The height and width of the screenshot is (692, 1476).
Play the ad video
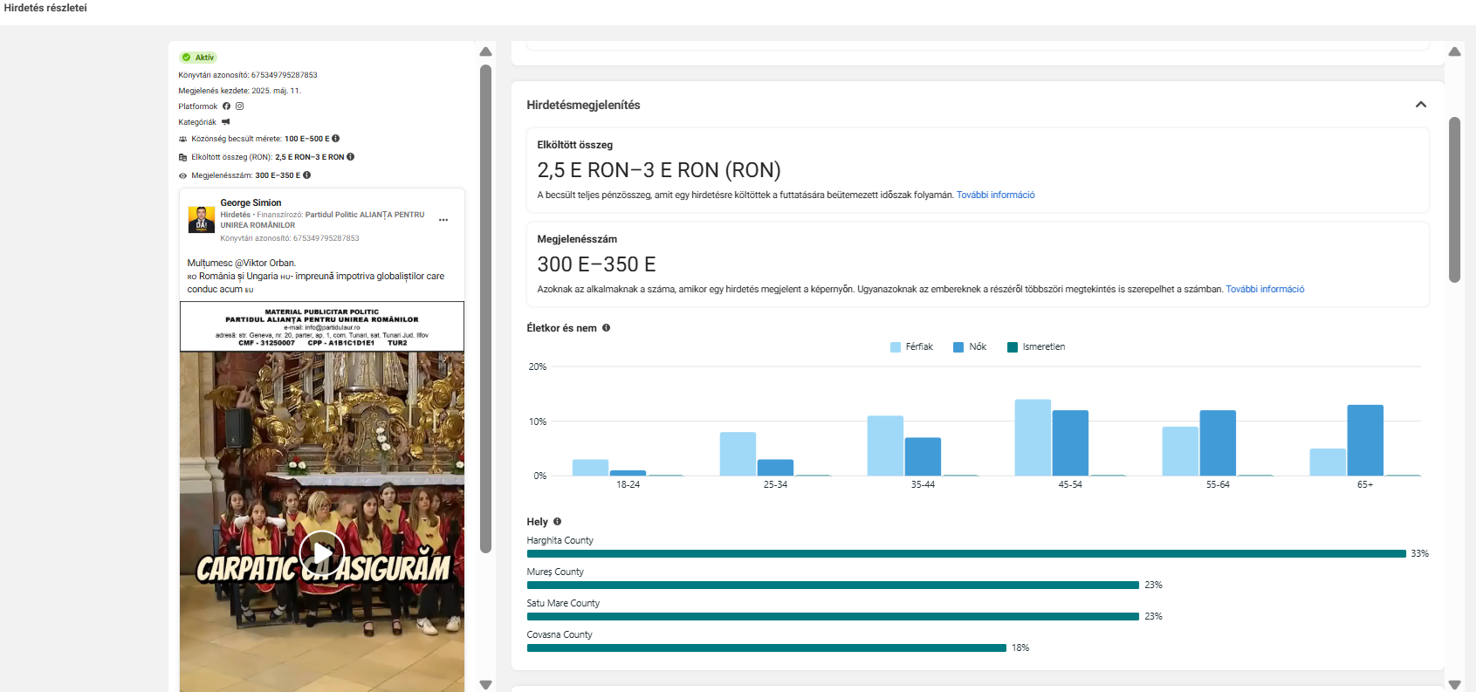coord(322,554)
